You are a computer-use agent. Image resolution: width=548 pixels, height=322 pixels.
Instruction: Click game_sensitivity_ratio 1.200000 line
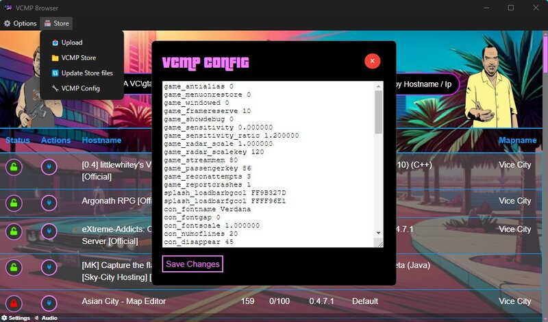point(232,135)
